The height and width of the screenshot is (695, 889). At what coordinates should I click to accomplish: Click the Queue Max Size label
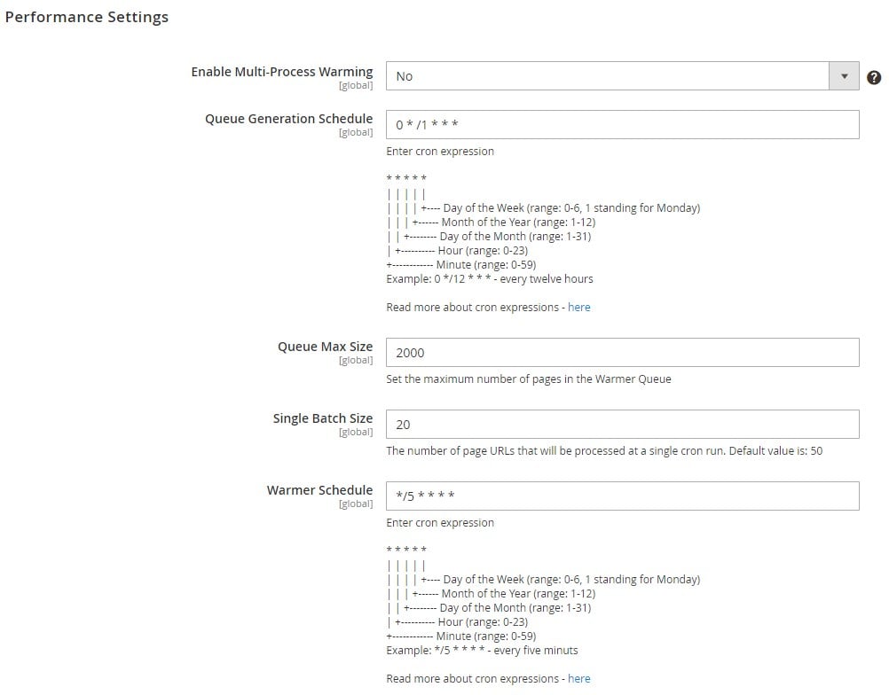325,347
